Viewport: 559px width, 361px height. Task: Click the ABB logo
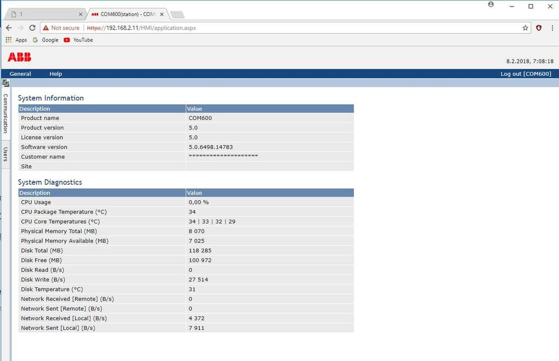(19, 57)
